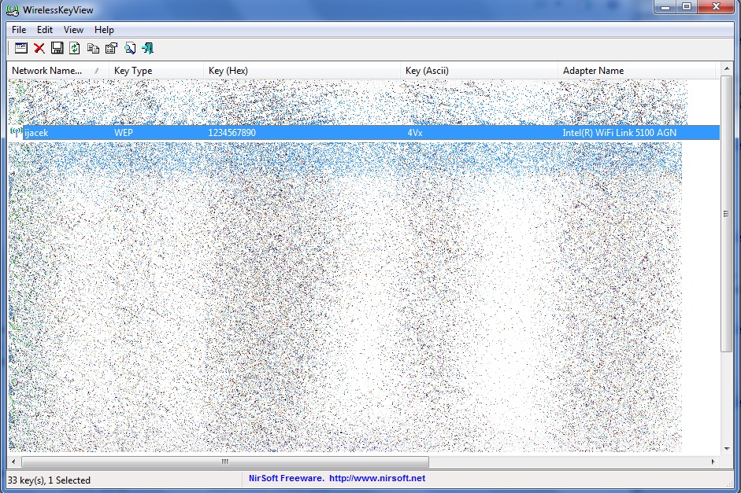Image resolution: width=741 pixels, height=493 pixels.
Task: Open the View menu
Action: point(73,30)
